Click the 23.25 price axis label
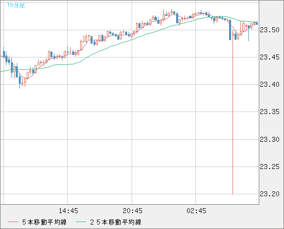Screen dimensions: 284x229 pos(270,167)
